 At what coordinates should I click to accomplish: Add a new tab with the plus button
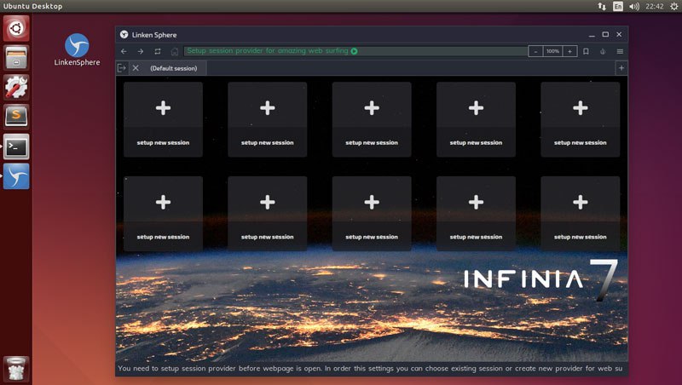(x=621, y=68)
